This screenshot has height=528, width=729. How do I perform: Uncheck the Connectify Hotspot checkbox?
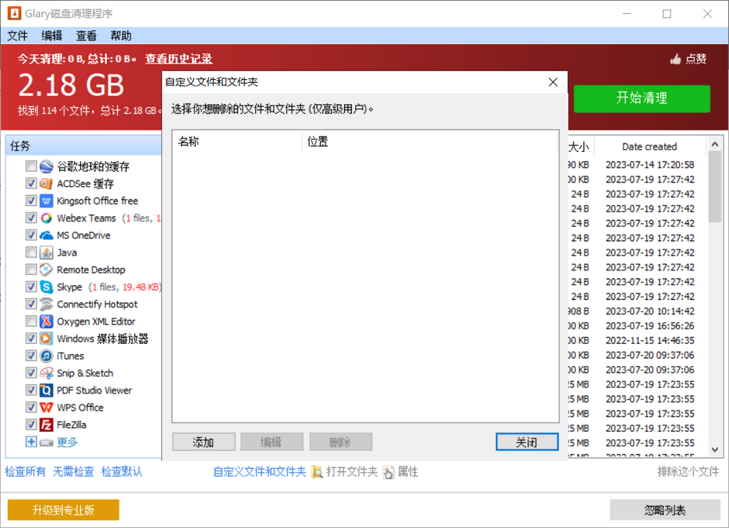tap(31, 304)
